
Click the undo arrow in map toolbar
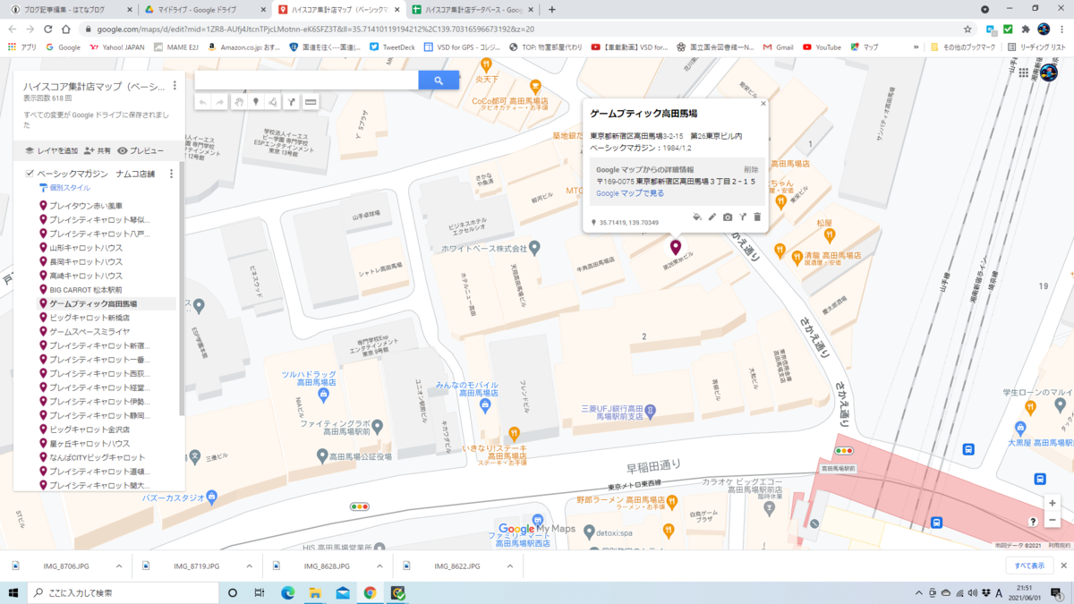(x=202, y=102)
